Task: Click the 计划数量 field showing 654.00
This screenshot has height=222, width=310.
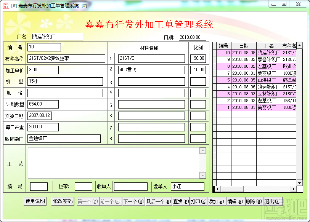Action: click(43, 104)
